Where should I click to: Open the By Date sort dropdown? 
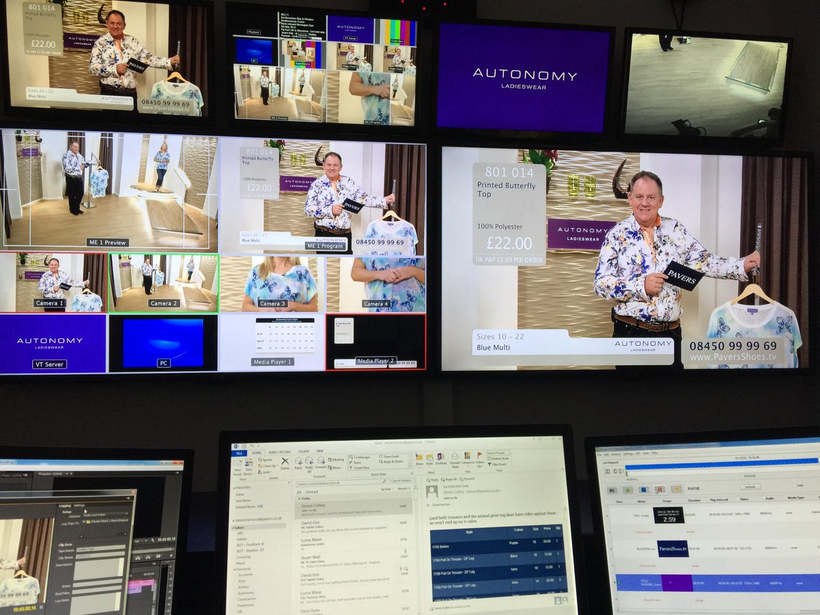pos(387,489)
